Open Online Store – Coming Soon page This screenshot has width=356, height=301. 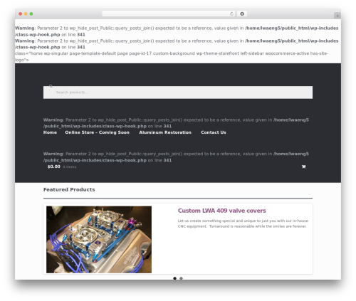[98, 132]
